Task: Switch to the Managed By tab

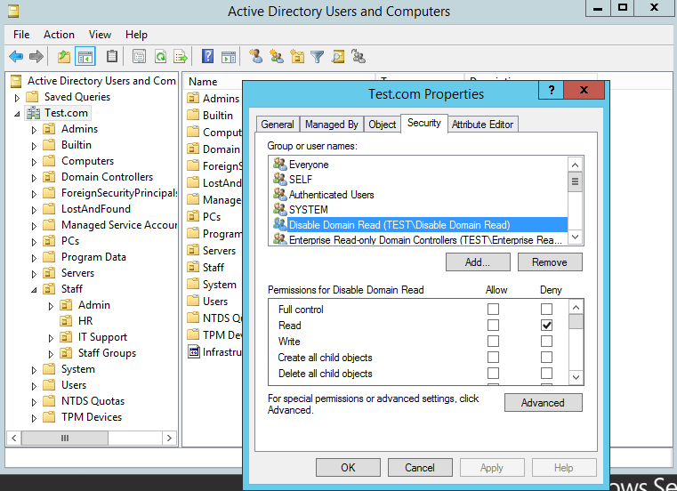Action: 332,125
